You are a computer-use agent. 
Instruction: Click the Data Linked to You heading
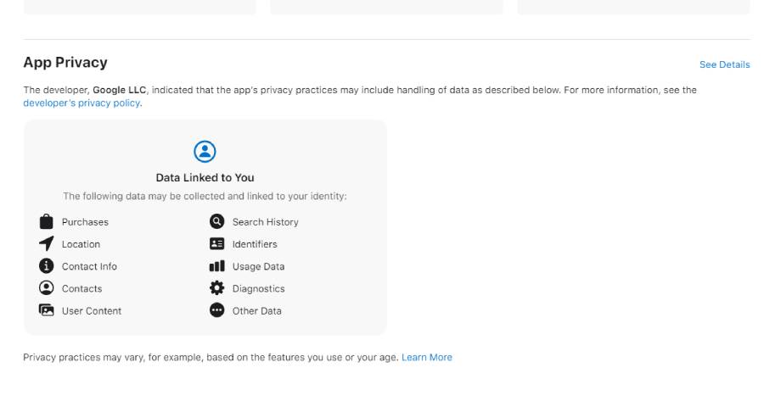pyautogui.click(x=205, y=178)
